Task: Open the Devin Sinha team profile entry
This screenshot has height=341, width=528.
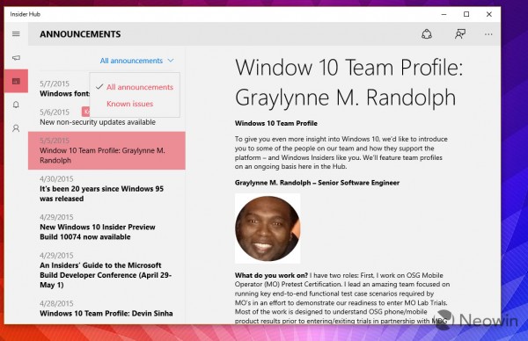Action: (106, 308)
